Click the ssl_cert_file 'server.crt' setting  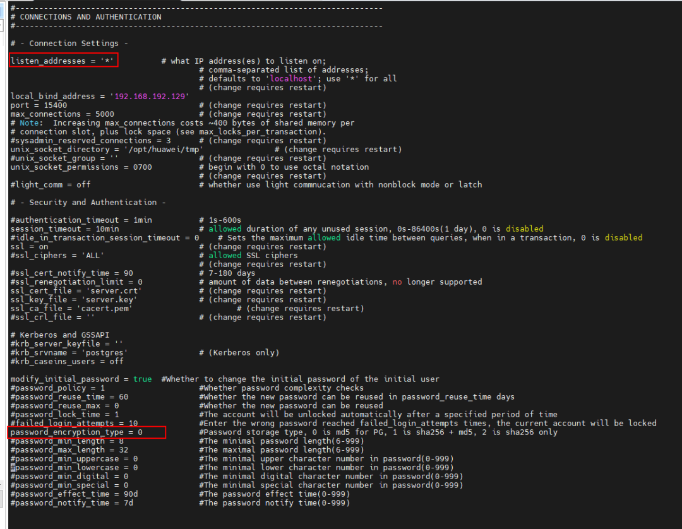(x=76, y=291)
